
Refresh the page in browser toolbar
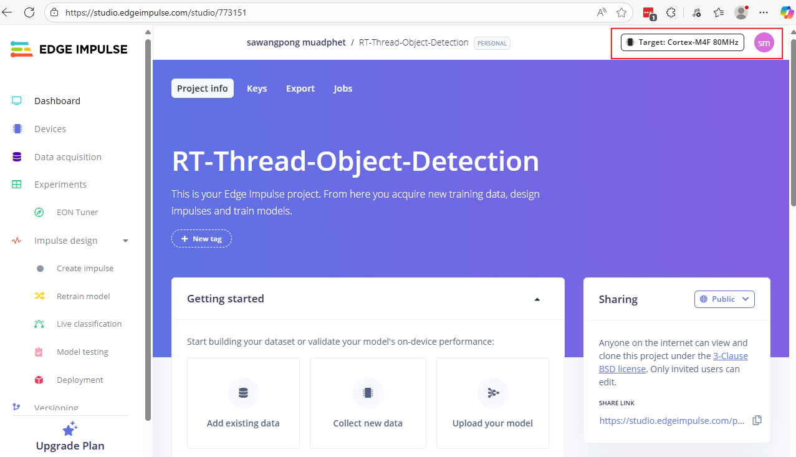[x=29, y=12]
